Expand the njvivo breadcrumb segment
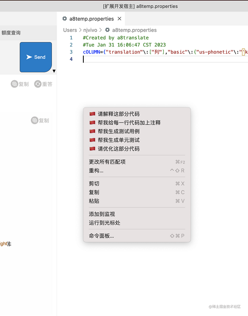 pos(90,30)
